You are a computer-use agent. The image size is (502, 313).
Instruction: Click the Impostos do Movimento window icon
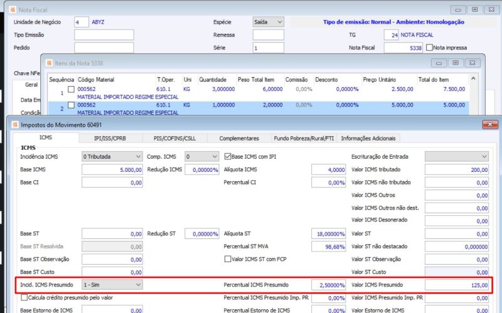point(16,125)
